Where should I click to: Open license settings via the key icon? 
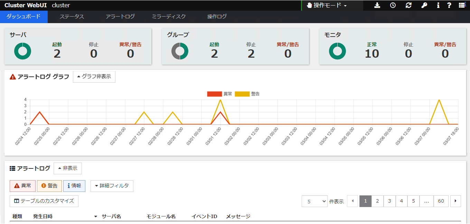coord(424,5)
